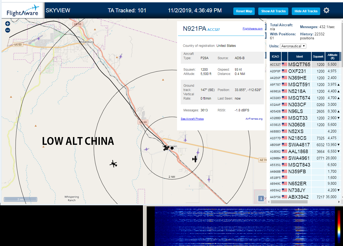Click the Reset Map button
This screenshot has width=343, height=246.
(244, 11)
